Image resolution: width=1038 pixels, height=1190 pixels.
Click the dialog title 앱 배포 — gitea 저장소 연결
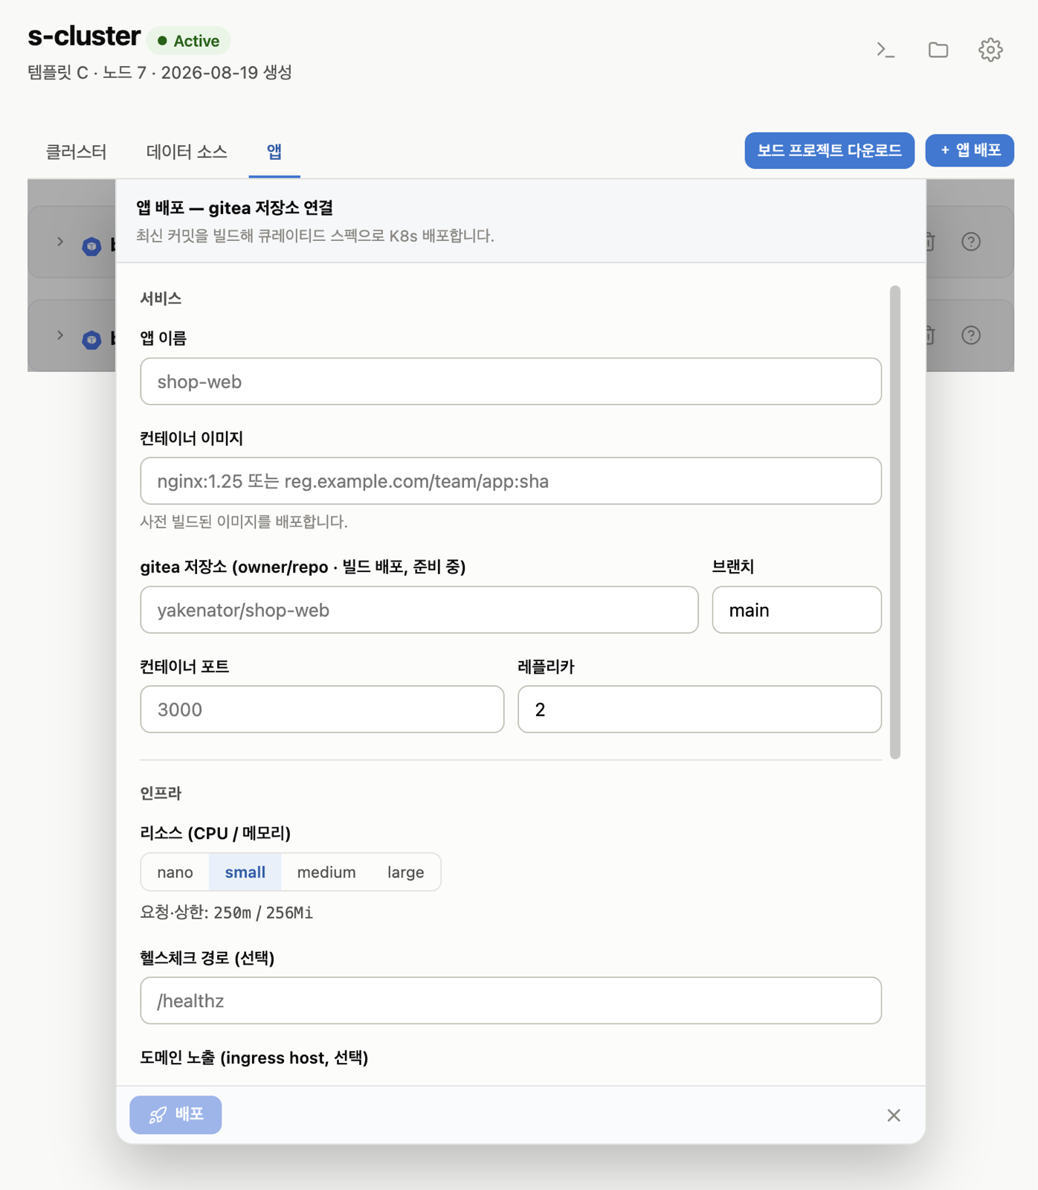coord(234,208)
